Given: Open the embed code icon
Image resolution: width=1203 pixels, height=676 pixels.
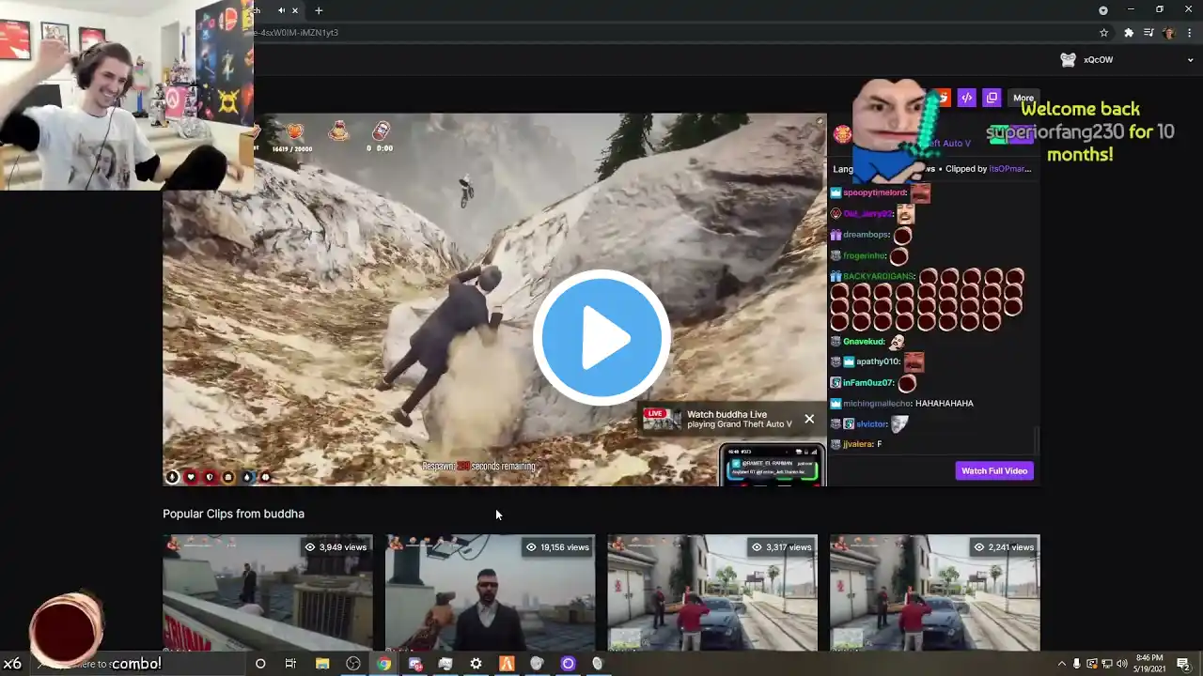Looking at the screenshot, I should pos(966,98).
